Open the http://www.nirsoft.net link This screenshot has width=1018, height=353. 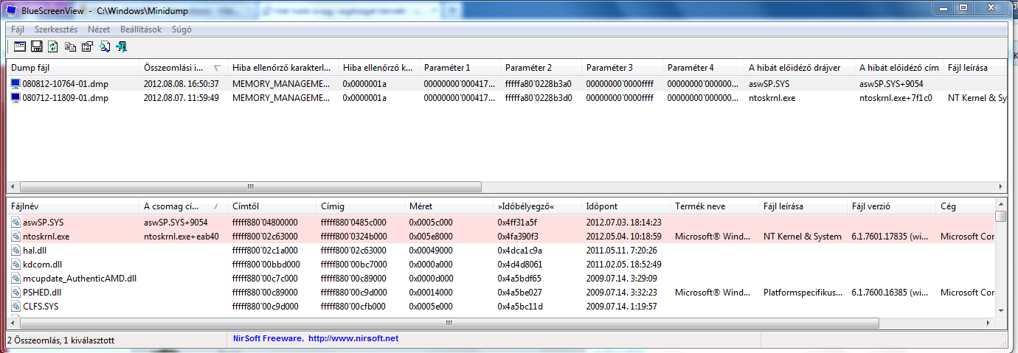tap(353, 339)
